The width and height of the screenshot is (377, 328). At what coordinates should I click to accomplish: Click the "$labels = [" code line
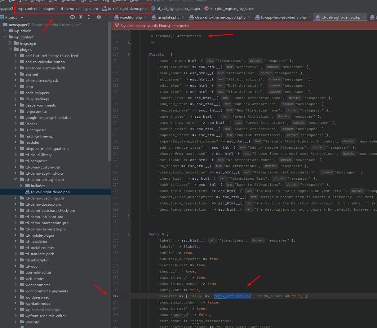[x=161, y=55]
